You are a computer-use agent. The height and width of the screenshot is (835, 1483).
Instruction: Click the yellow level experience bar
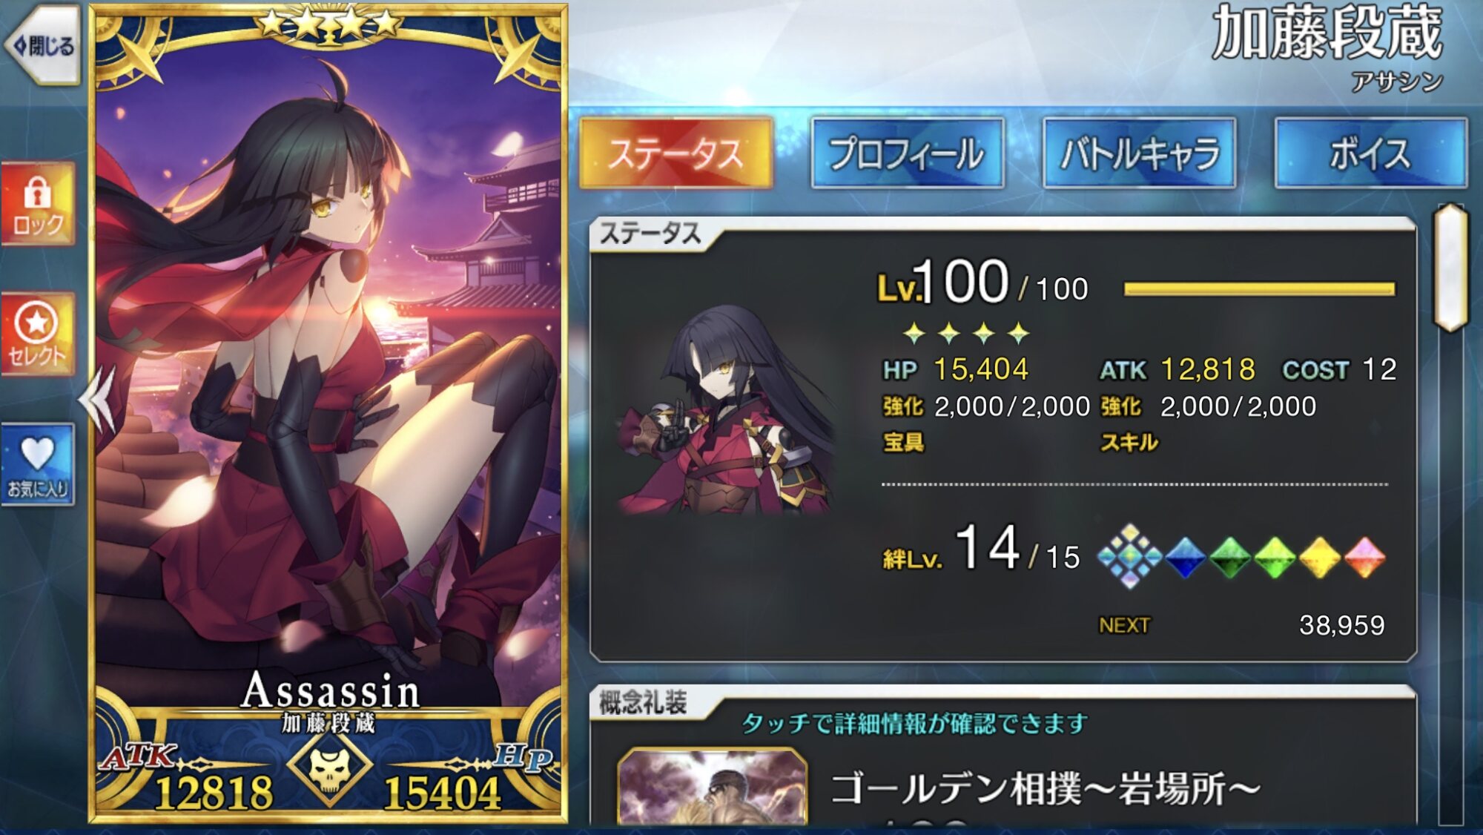click(x=1259, y=289)
